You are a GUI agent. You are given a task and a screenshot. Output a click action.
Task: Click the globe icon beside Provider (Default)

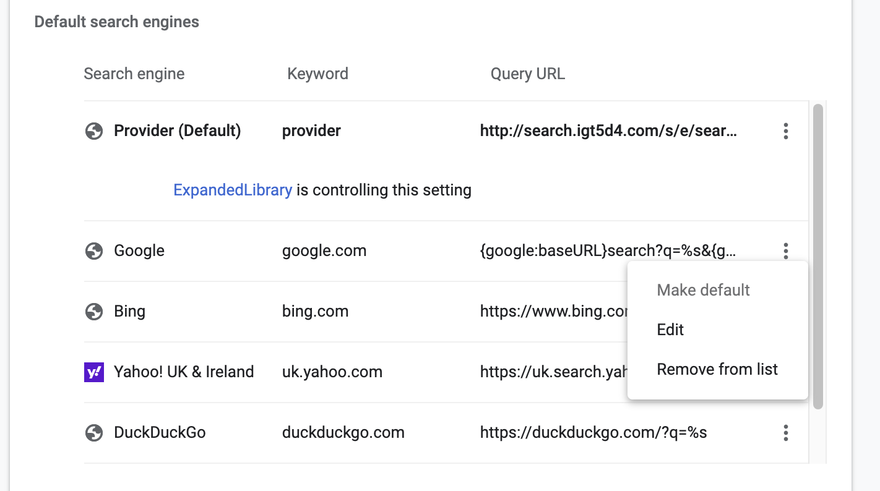click(93, 131)
